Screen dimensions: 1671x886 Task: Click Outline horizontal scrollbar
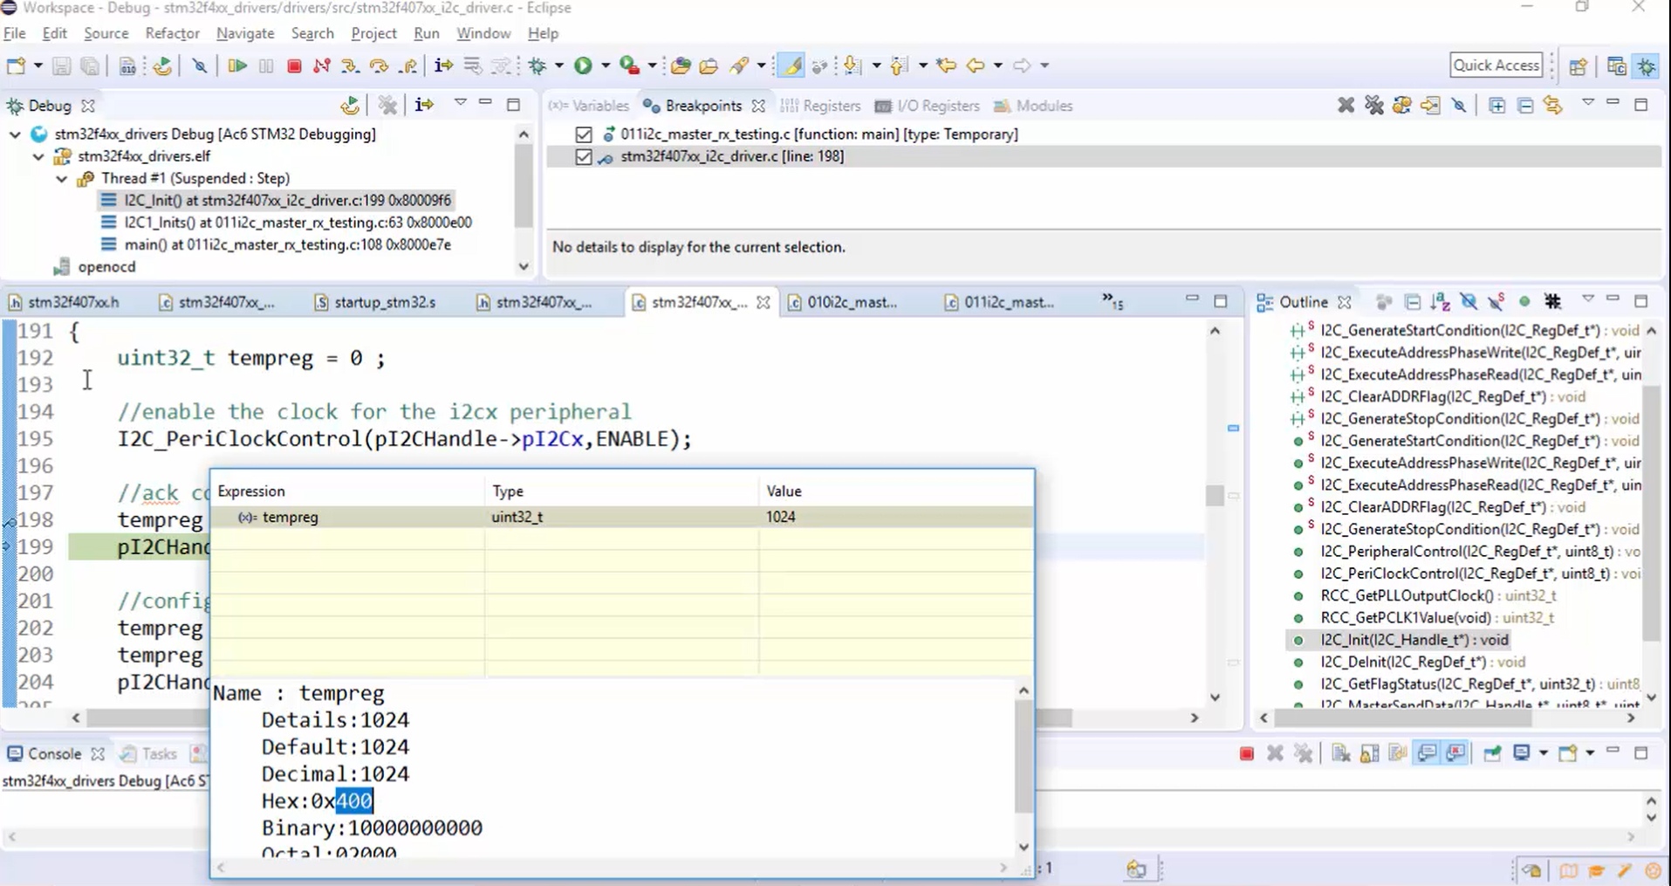pos(1402,718)
